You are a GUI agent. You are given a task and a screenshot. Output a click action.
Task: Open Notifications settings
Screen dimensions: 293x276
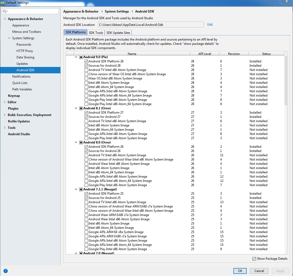(x=21, y=76)
